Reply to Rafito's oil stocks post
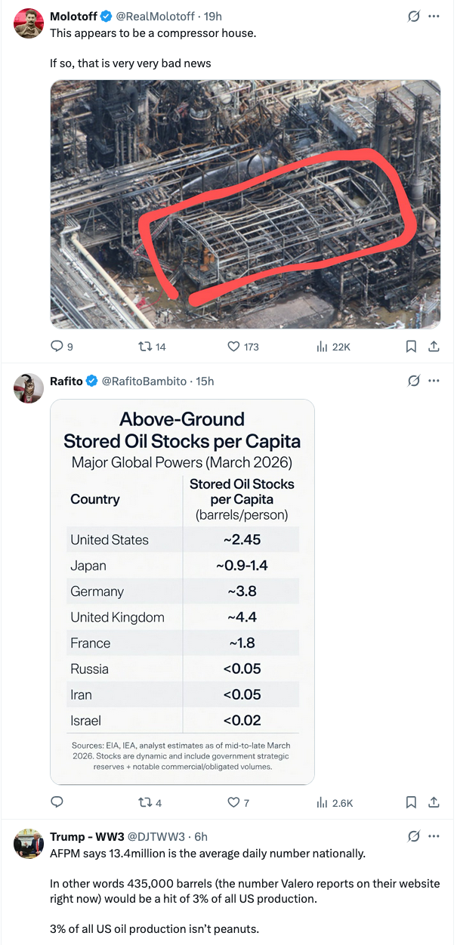This screenshot has height=945, width=457. (57, 802)
